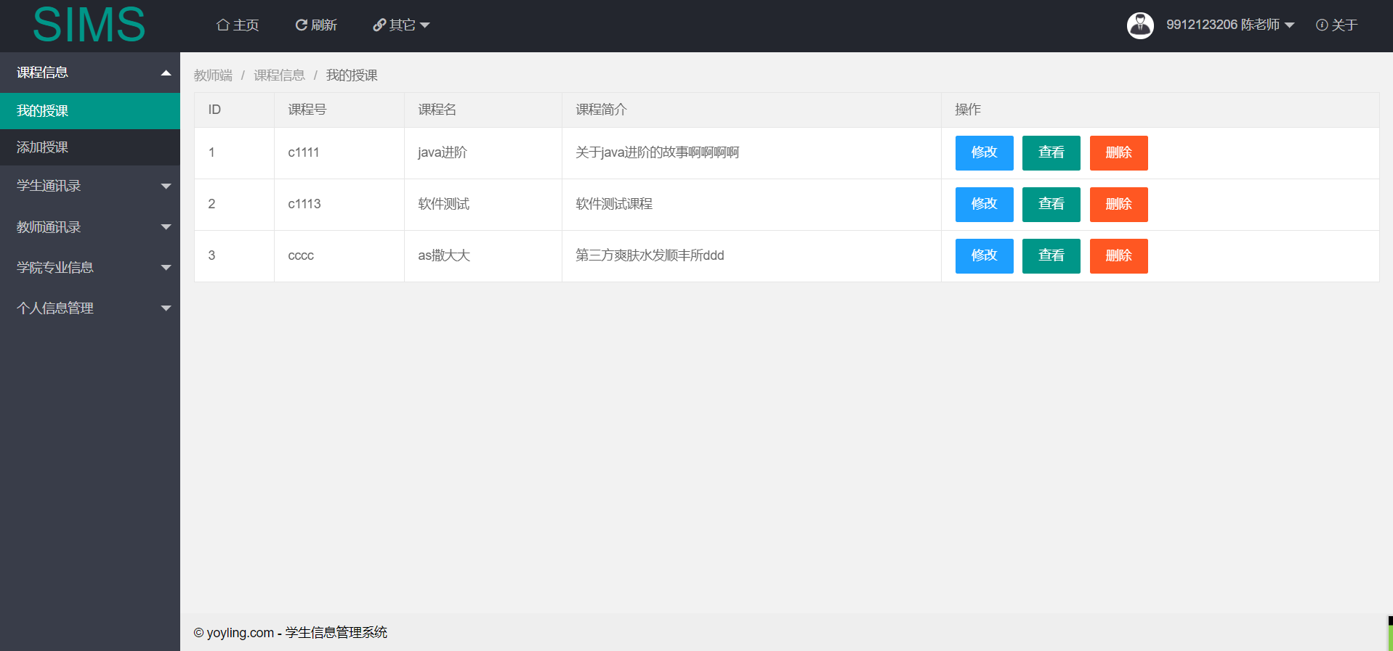The width and height of the screenshot is (1393, 651).
Task: Click 修改 for the 软件测试 course
Action: [x=984, y=205]
